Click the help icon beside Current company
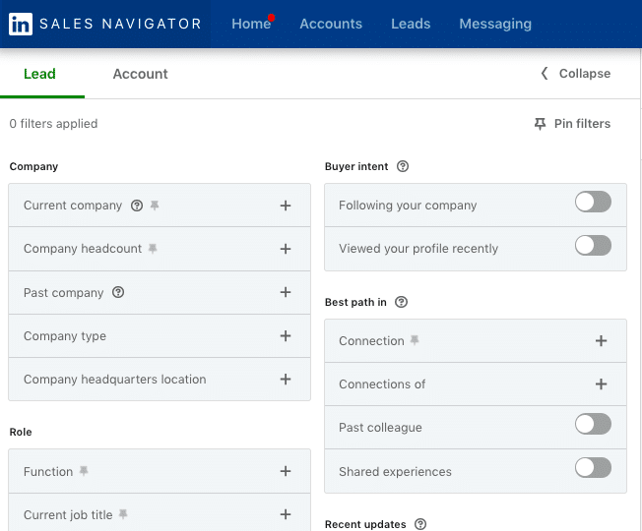Image resolution: width=642 pixels, height=531 pixels. tap(137, 206)
